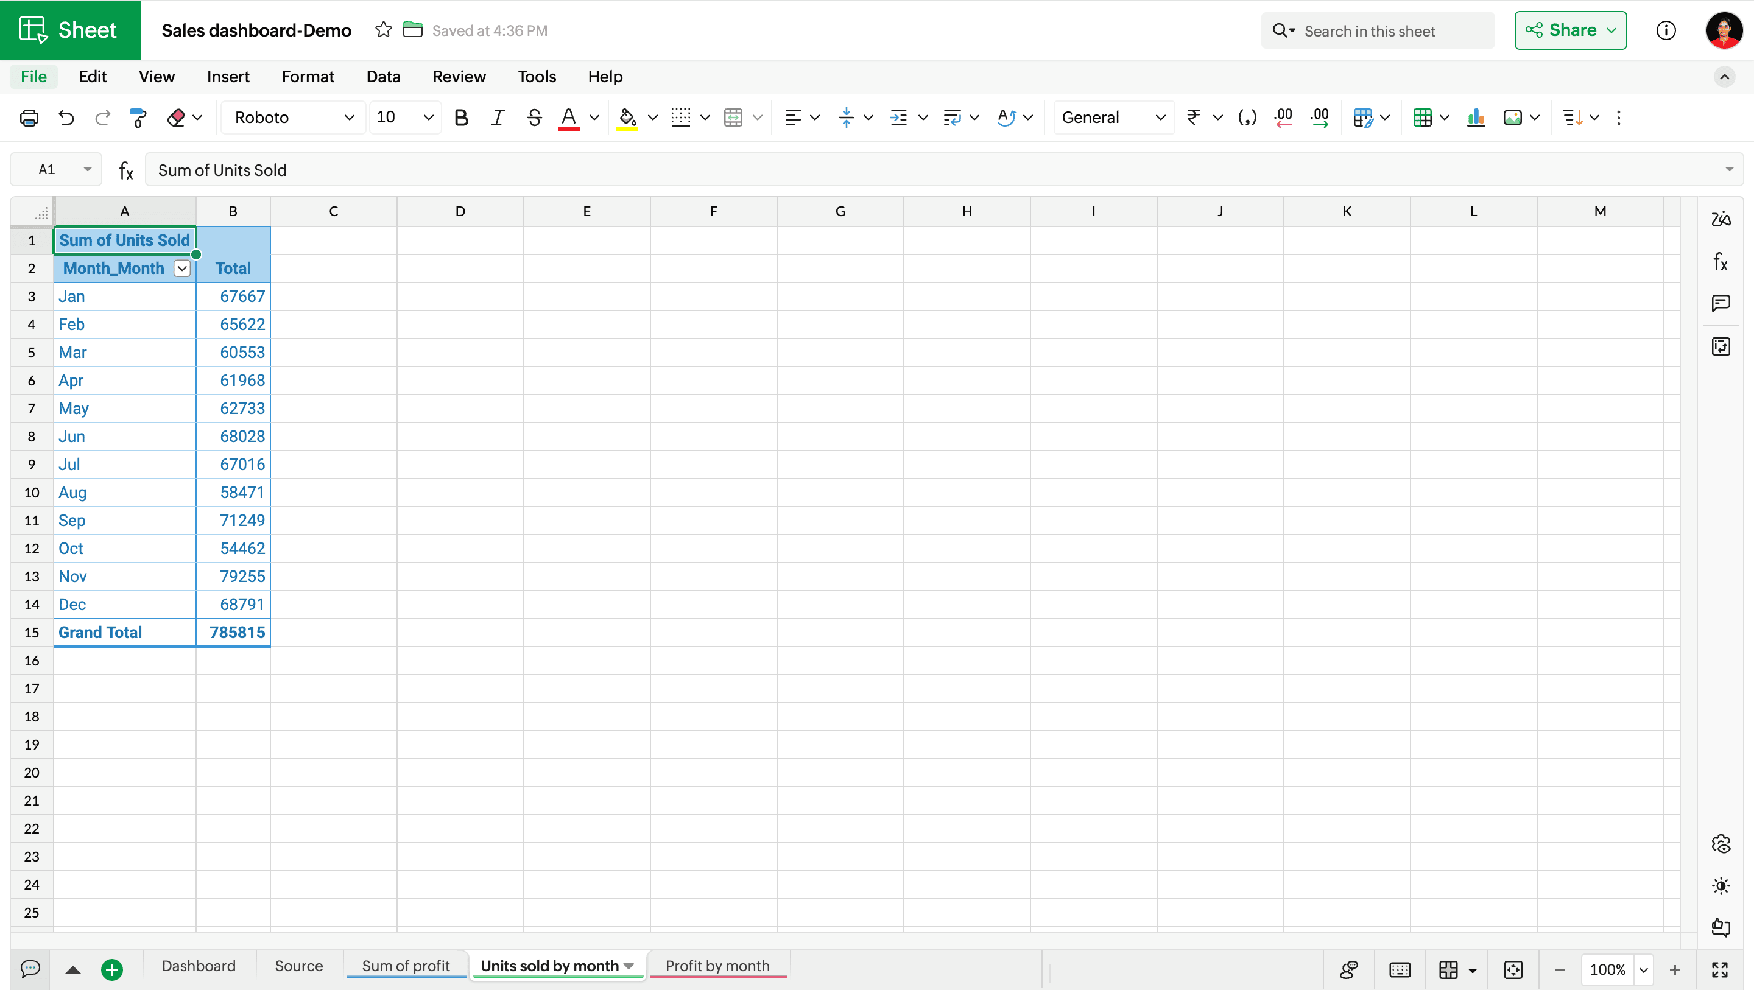This screenshot has width=1754, height=990.
Task: Click the Conditional formatting icon
Action: 1362,118
